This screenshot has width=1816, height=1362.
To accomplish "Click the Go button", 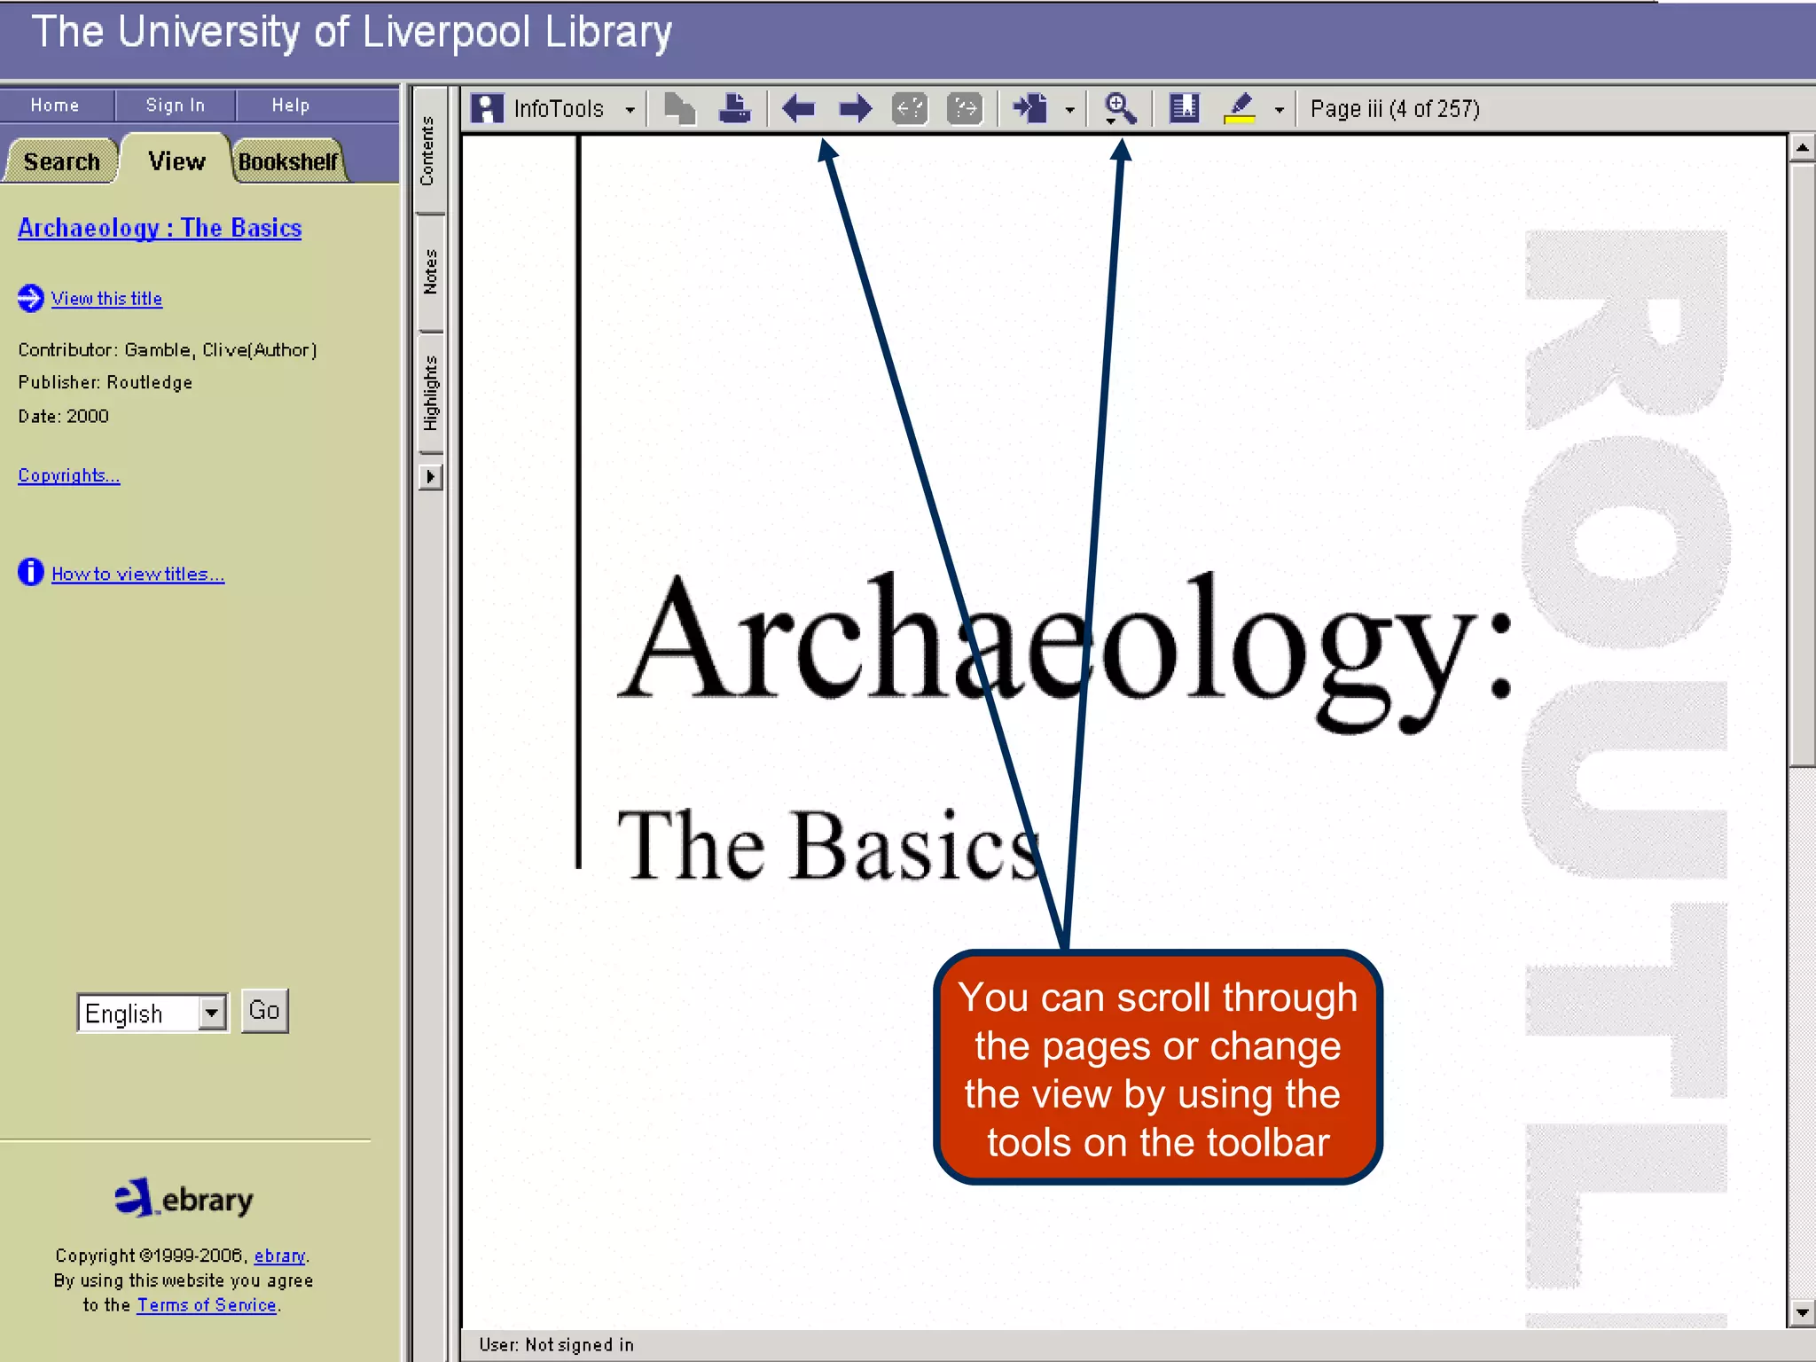I will point(264,1011).
